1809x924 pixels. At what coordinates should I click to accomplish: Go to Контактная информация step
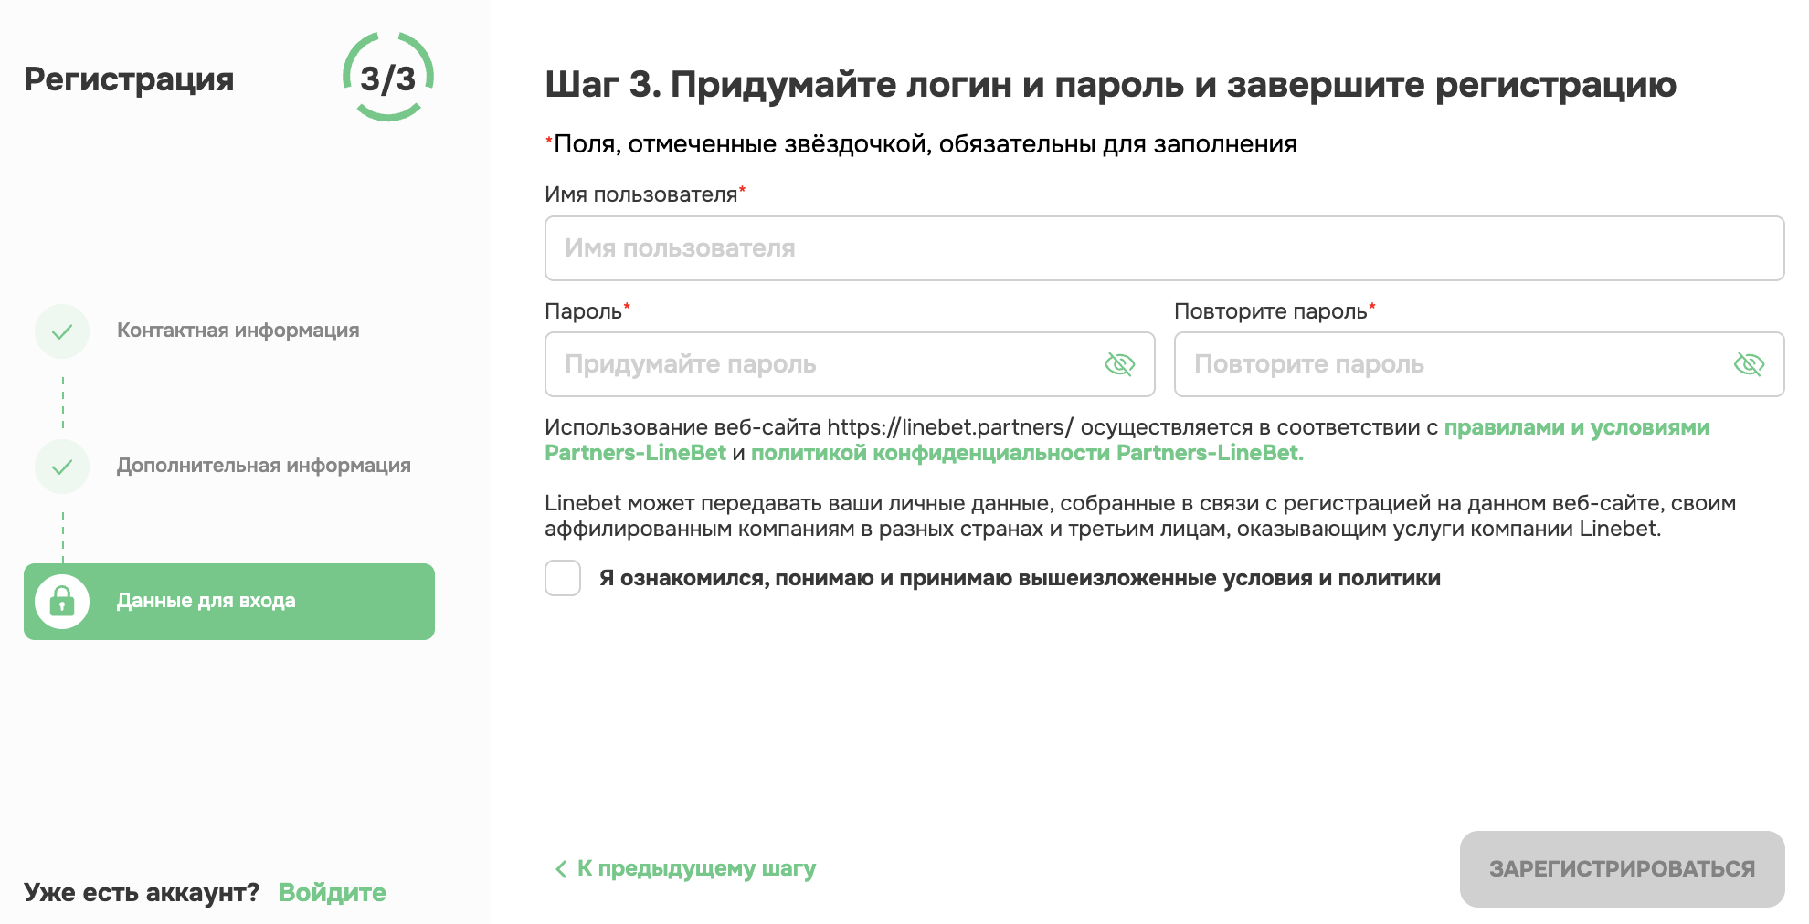point(238,331)
